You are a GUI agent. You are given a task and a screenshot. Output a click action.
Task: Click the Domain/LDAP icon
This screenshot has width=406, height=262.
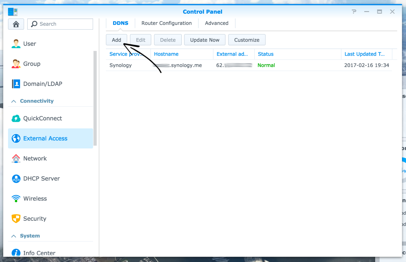(x=16, y=84)
